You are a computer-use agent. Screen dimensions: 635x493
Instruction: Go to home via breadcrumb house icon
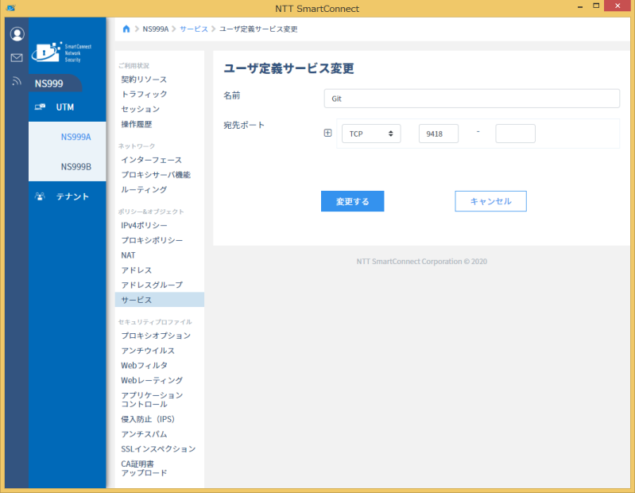click(126, 29)
